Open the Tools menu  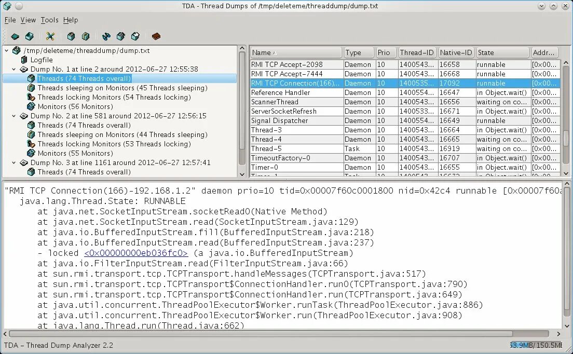[49, 20]
